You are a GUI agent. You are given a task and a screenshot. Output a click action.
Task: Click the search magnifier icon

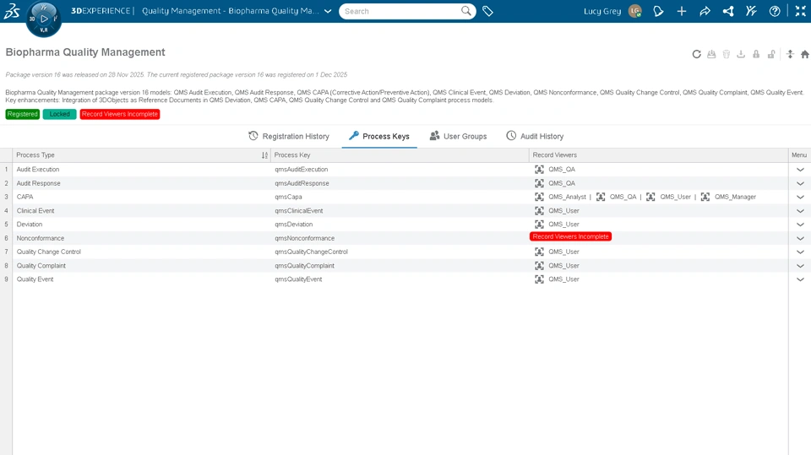click(466, 11)
